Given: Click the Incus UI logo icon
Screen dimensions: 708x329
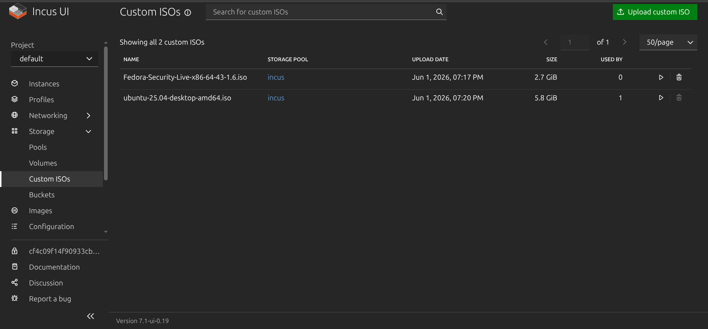Looking at the screenshot, I should coord(18,11).
